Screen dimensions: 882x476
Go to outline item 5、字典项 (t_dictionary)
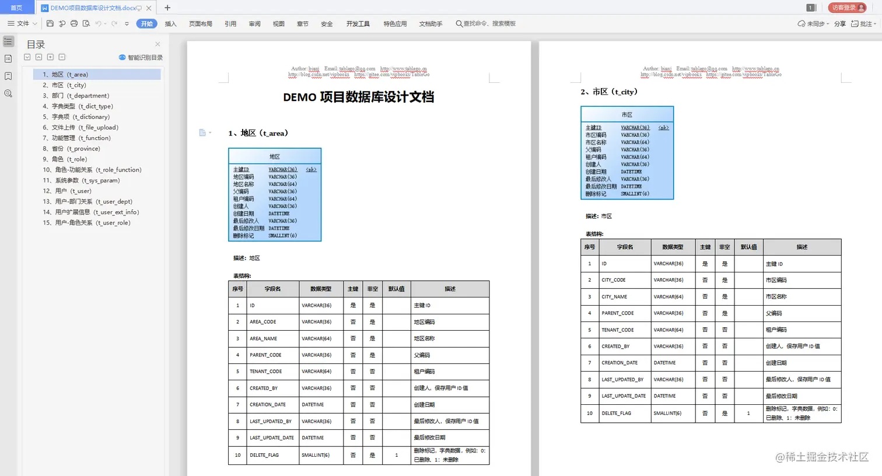pos(76,117)
